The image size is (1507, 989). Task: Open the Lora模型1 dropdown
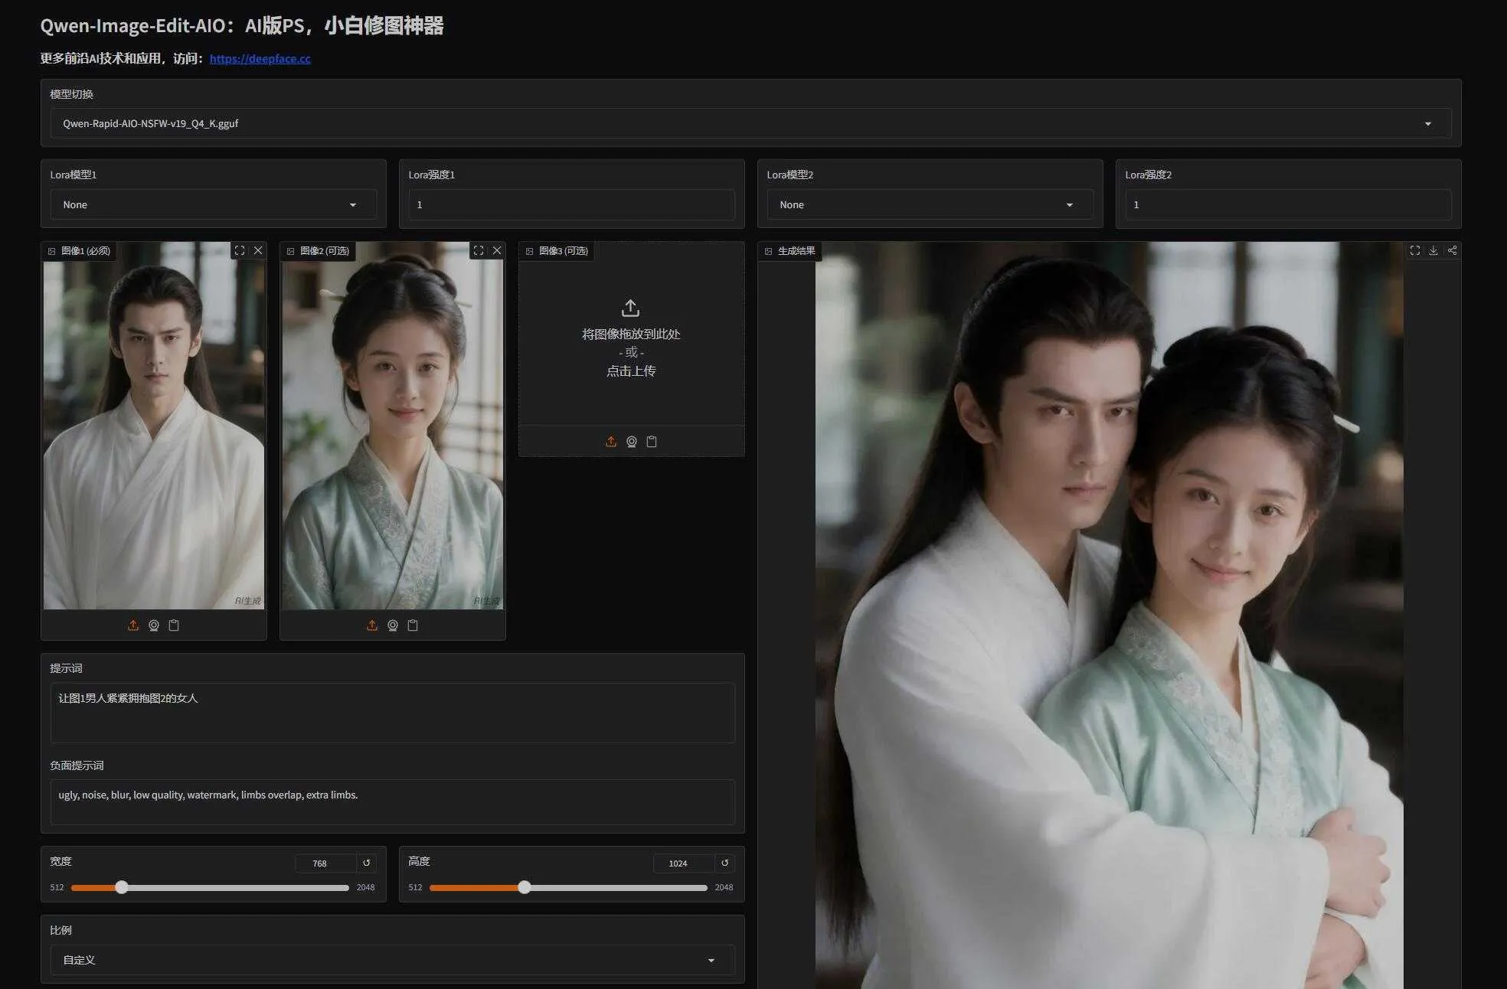(x=214, y=204)
